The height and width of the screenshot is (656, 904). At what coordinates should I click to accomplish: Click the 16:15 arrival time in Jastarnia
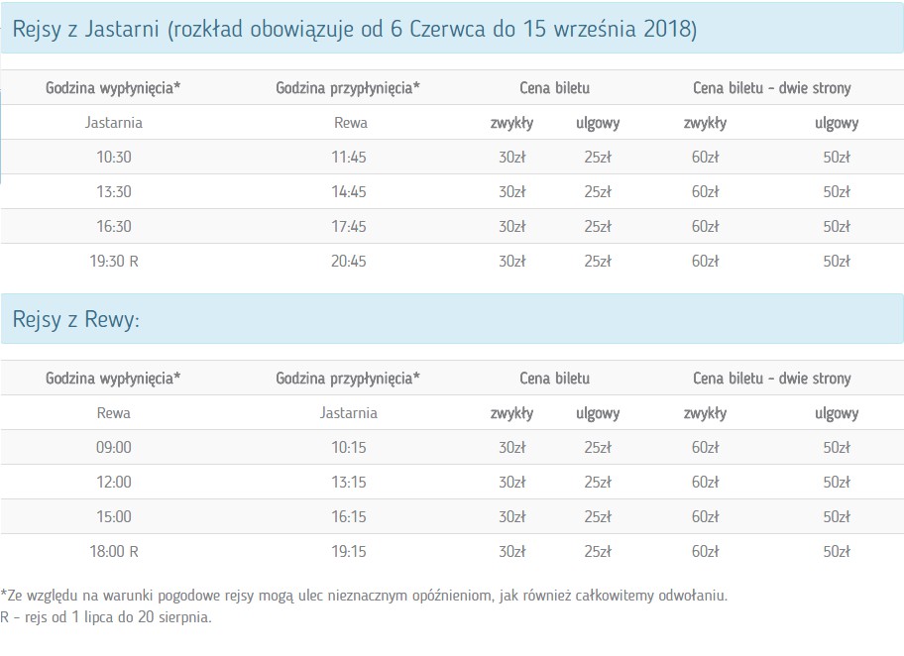pyautogui.click(x=349, y=517)
